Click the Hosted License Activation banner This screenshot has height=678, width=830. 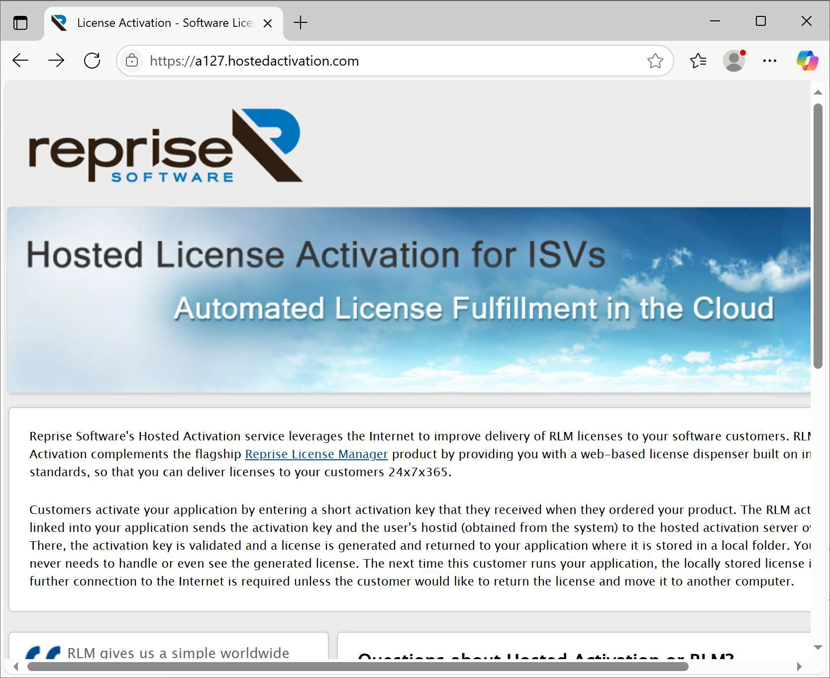pos(409,300)
